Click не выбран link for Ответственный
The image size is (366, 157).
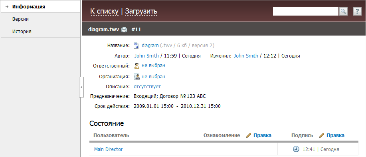tap(153, 66)
